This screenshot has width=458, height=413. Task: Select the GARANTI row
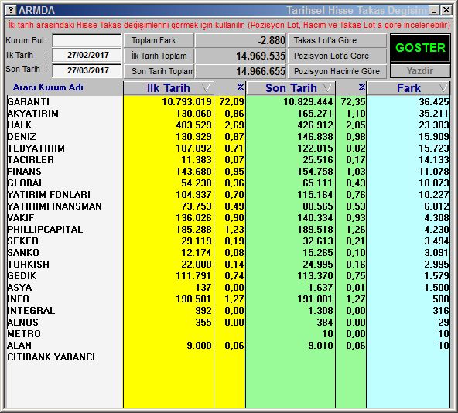[227, 101]
